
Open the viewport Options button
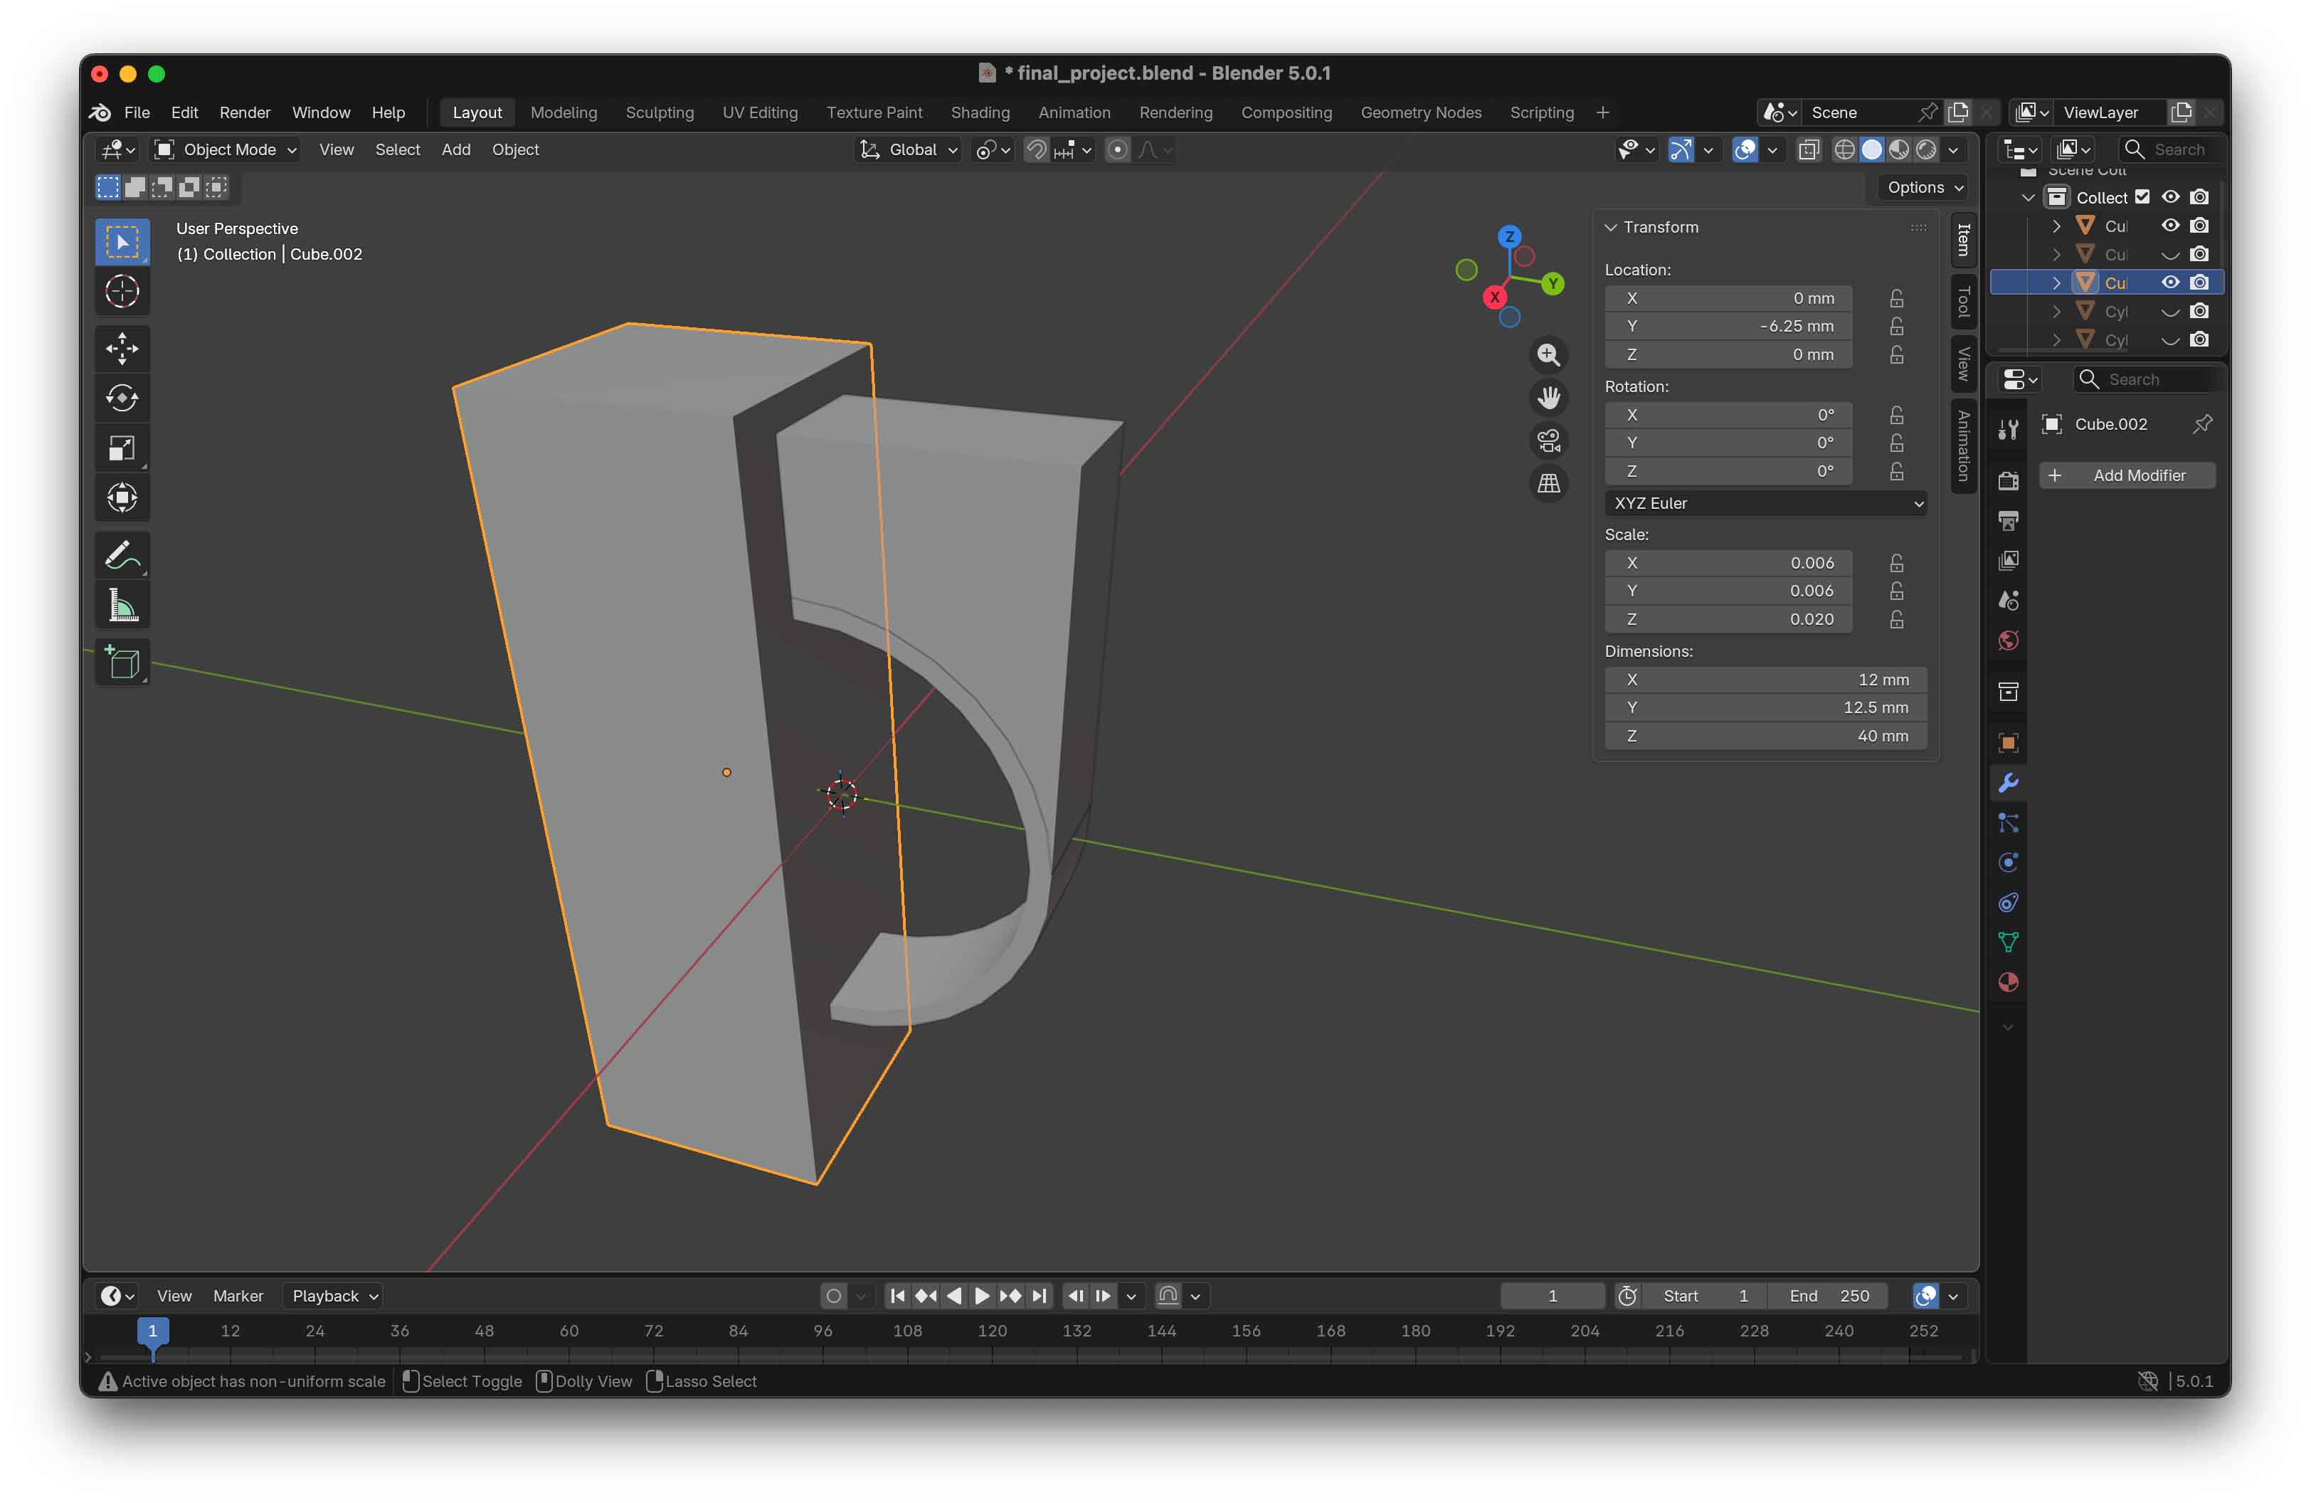coord(1923,187)
